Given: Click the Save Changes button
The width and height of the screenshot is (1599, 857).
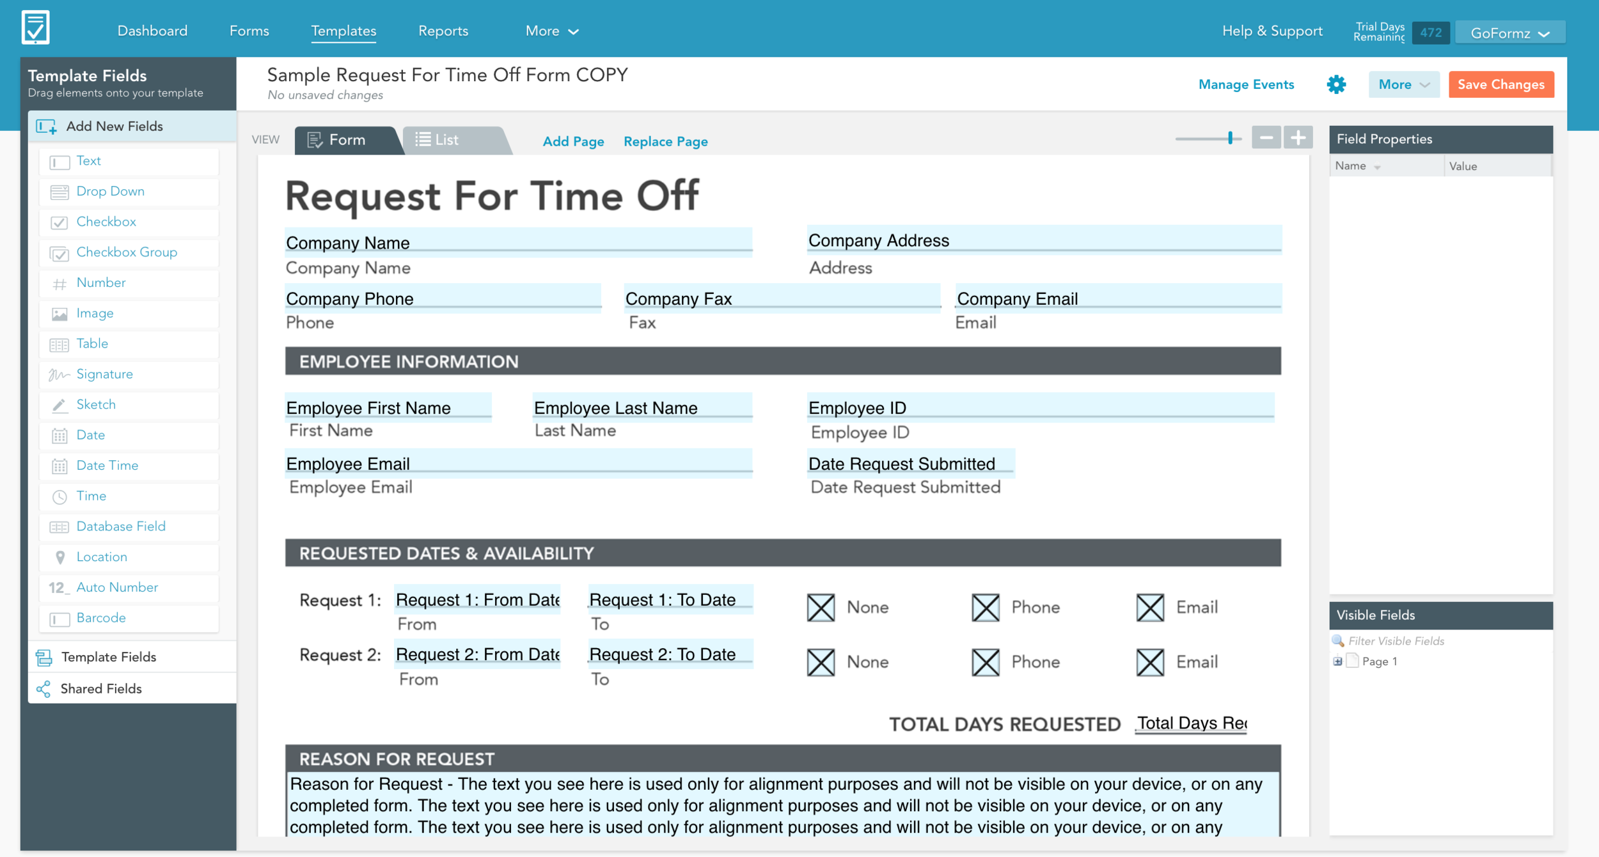Looking at the screenshot, I should coord(1501,84).
